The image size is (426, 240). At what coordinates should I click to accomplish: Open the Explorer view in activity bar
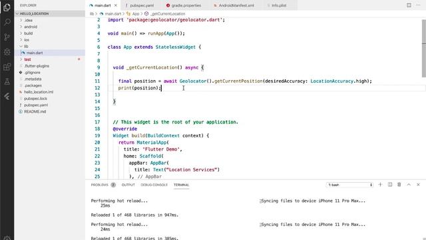[x=7, y=7]
